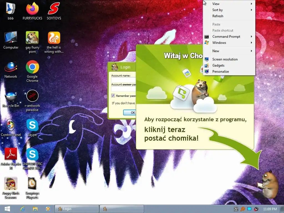
Task: Open the Recycle Bin
Action: (11, 99)
